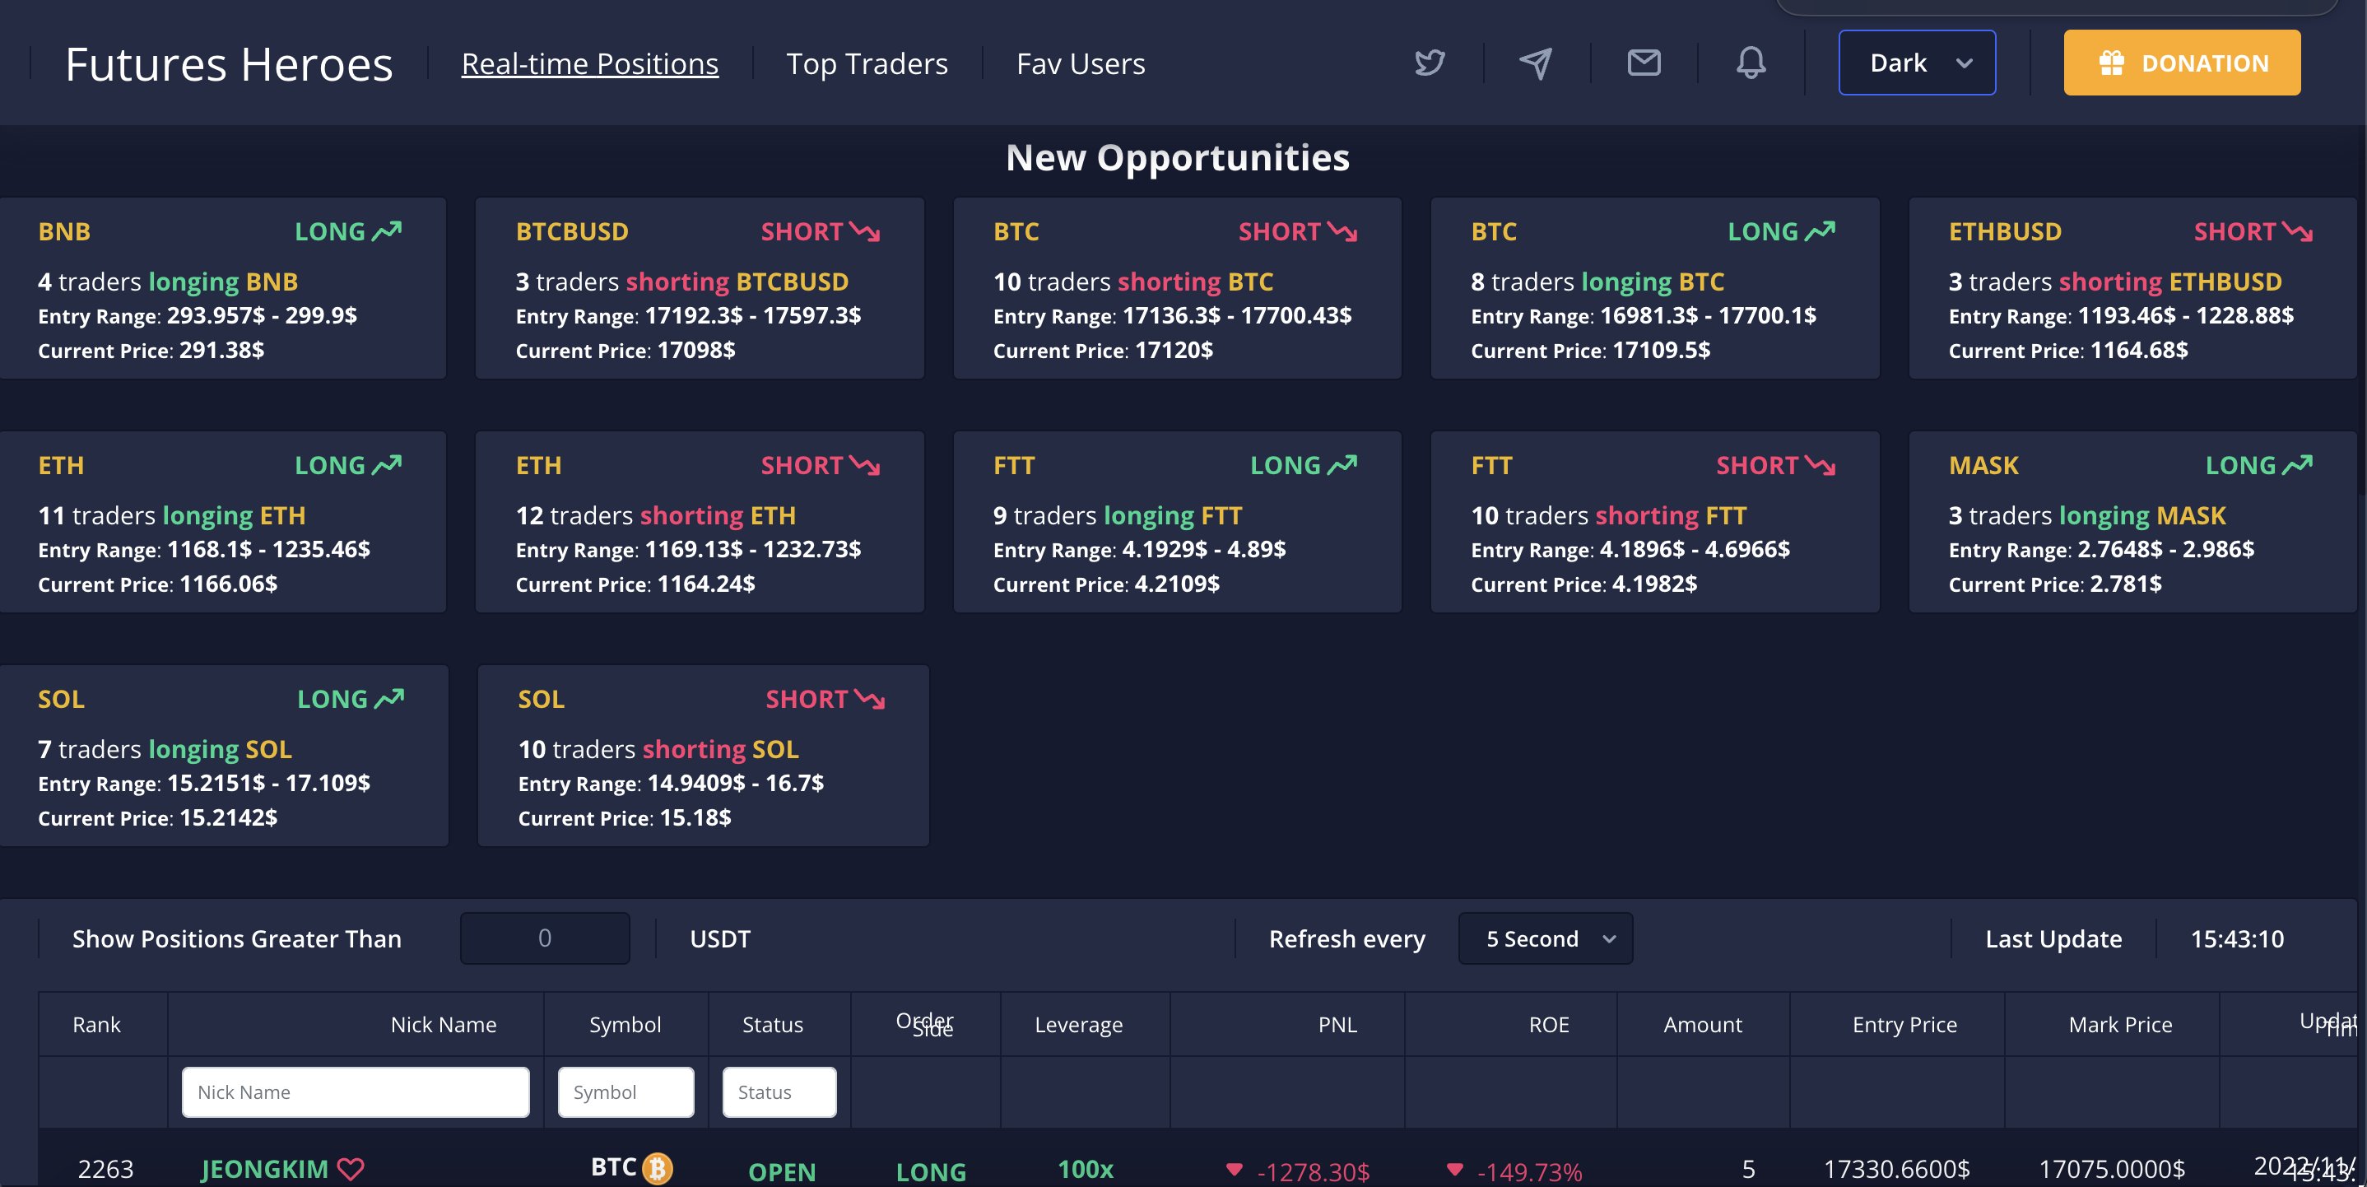Viewport: 2367px width, 1187px height.
Task: Click the notification bell icon
Action: 1751,63
